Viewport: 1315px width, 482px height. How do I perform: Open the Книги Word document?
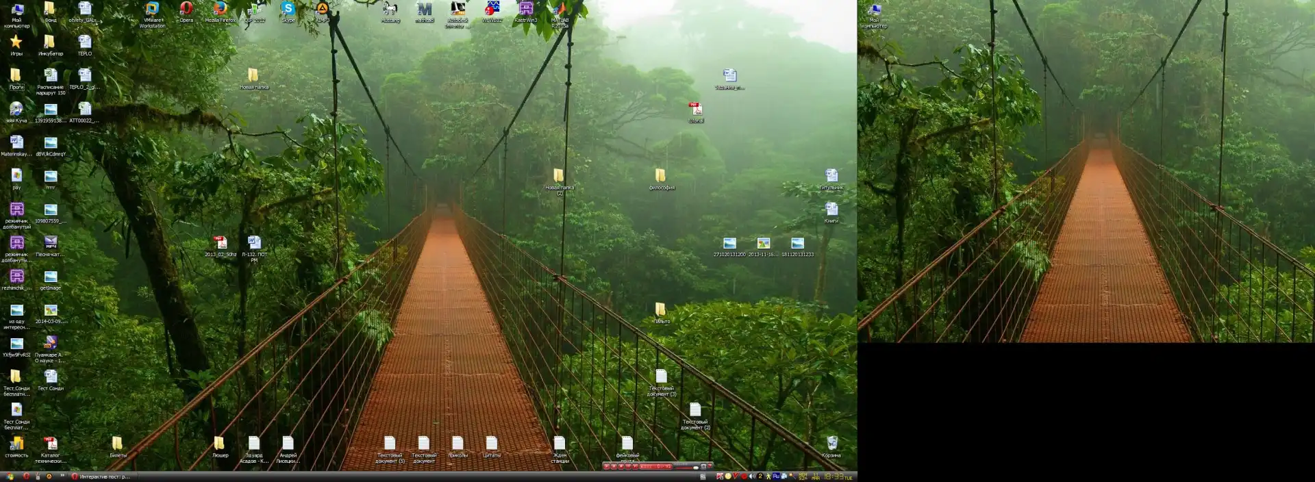tap(831, 212)
